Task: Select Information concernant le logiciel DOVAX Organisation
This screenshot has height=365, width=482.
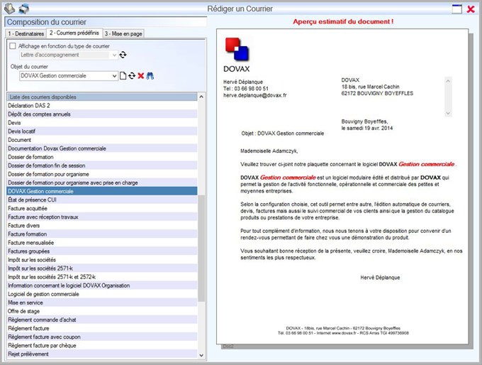Action: pos(102,285)
